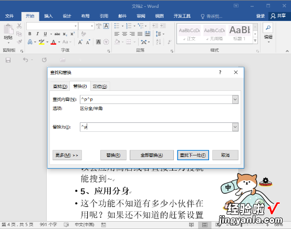Open the font color dropdown arrow

pos(59,42)
